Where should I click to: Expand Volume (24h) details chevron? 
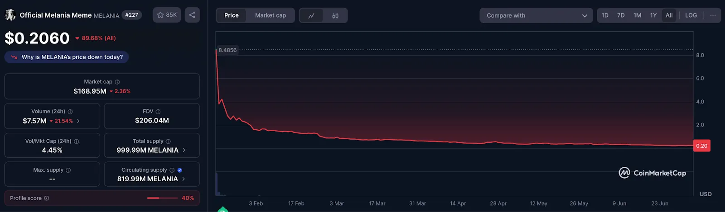click(78, 121)
